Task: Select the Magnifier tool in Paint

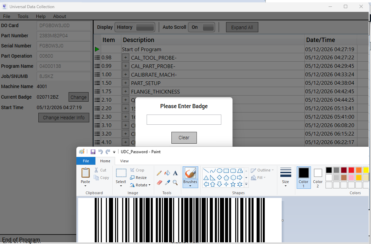Action: point(175,183)
